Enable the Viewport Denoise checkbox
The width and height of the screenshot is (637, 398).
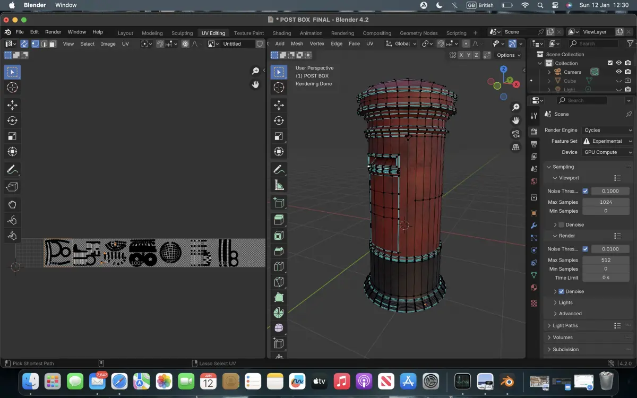tap(562, 224)
